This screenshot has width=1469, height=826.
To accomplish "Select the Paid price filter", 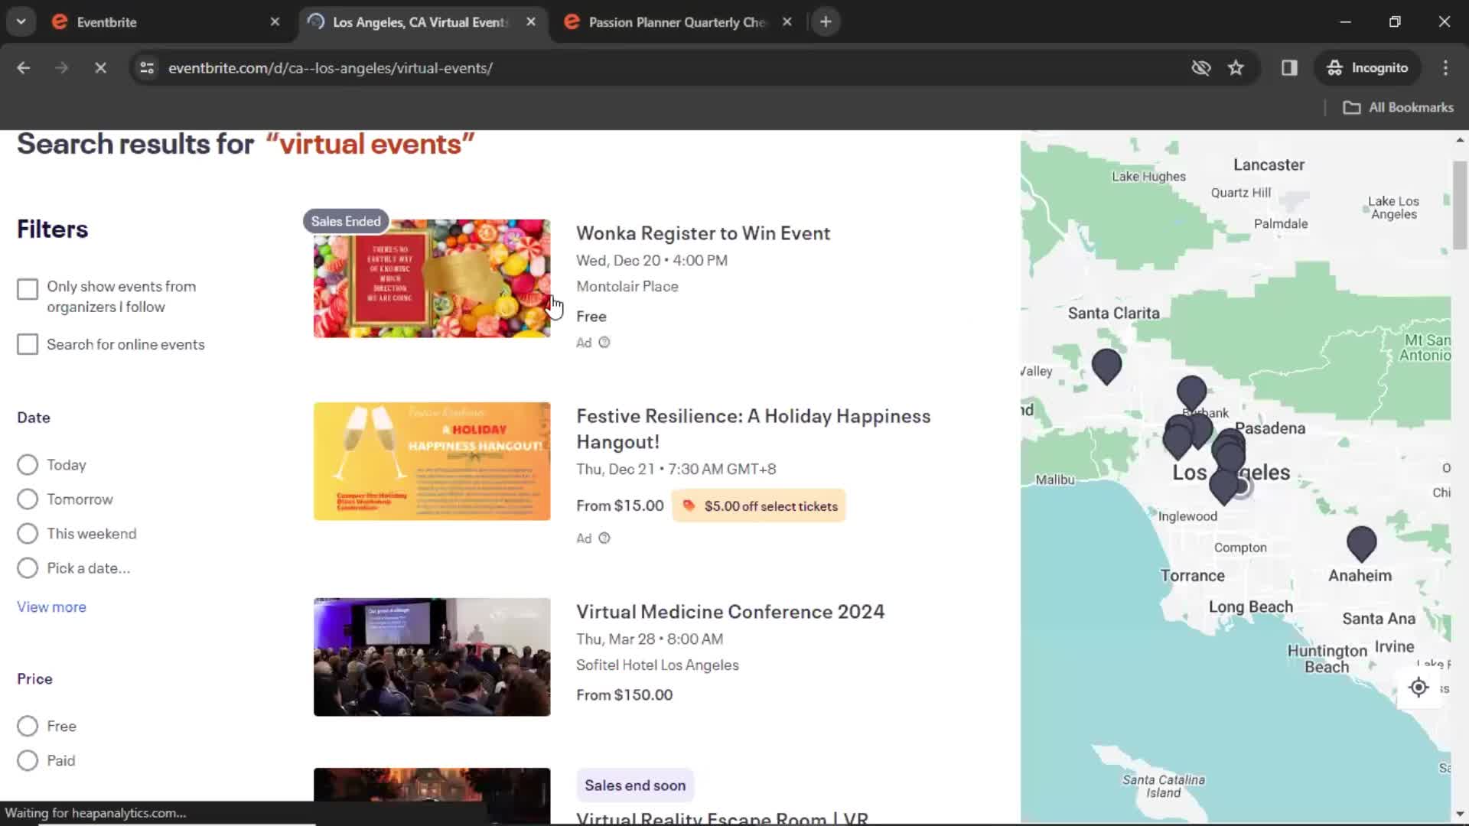I will 28,760.
